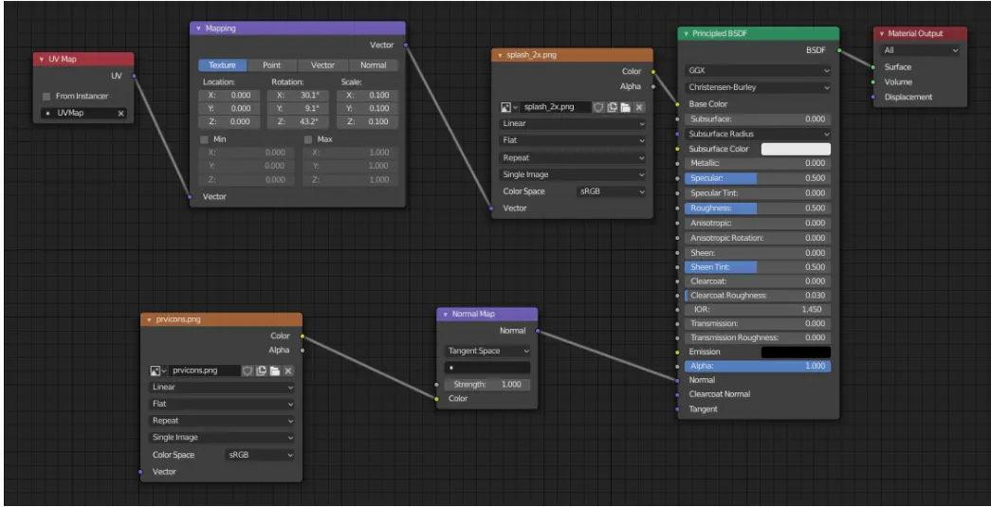Collapse the Principled BSDF node
991x507 pixels.
click(x=686, y=33)
